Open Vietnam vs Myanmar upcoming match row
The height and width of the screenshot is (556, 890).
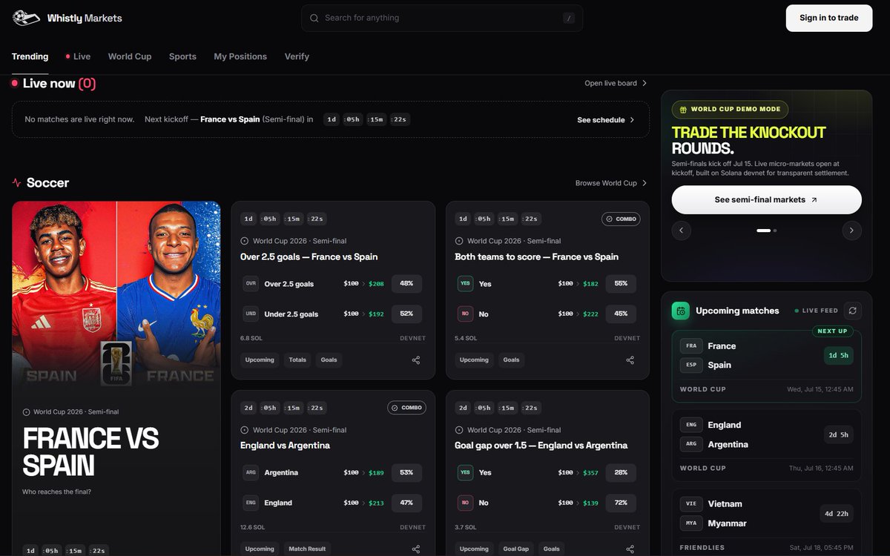pos(767,522)
